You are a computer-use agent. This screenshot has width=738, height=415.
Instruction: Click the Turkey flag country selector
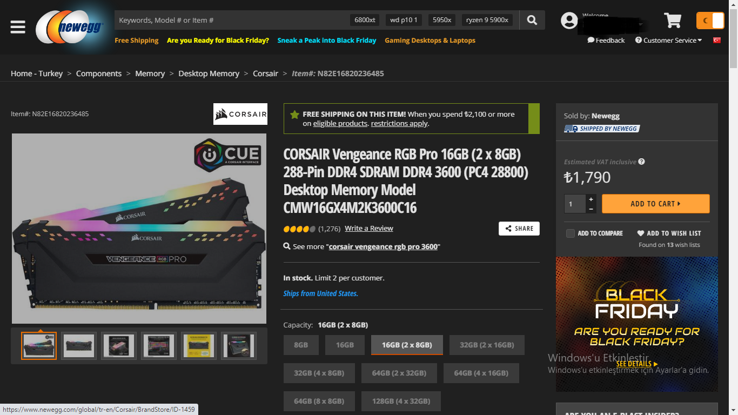click(717, 41)
